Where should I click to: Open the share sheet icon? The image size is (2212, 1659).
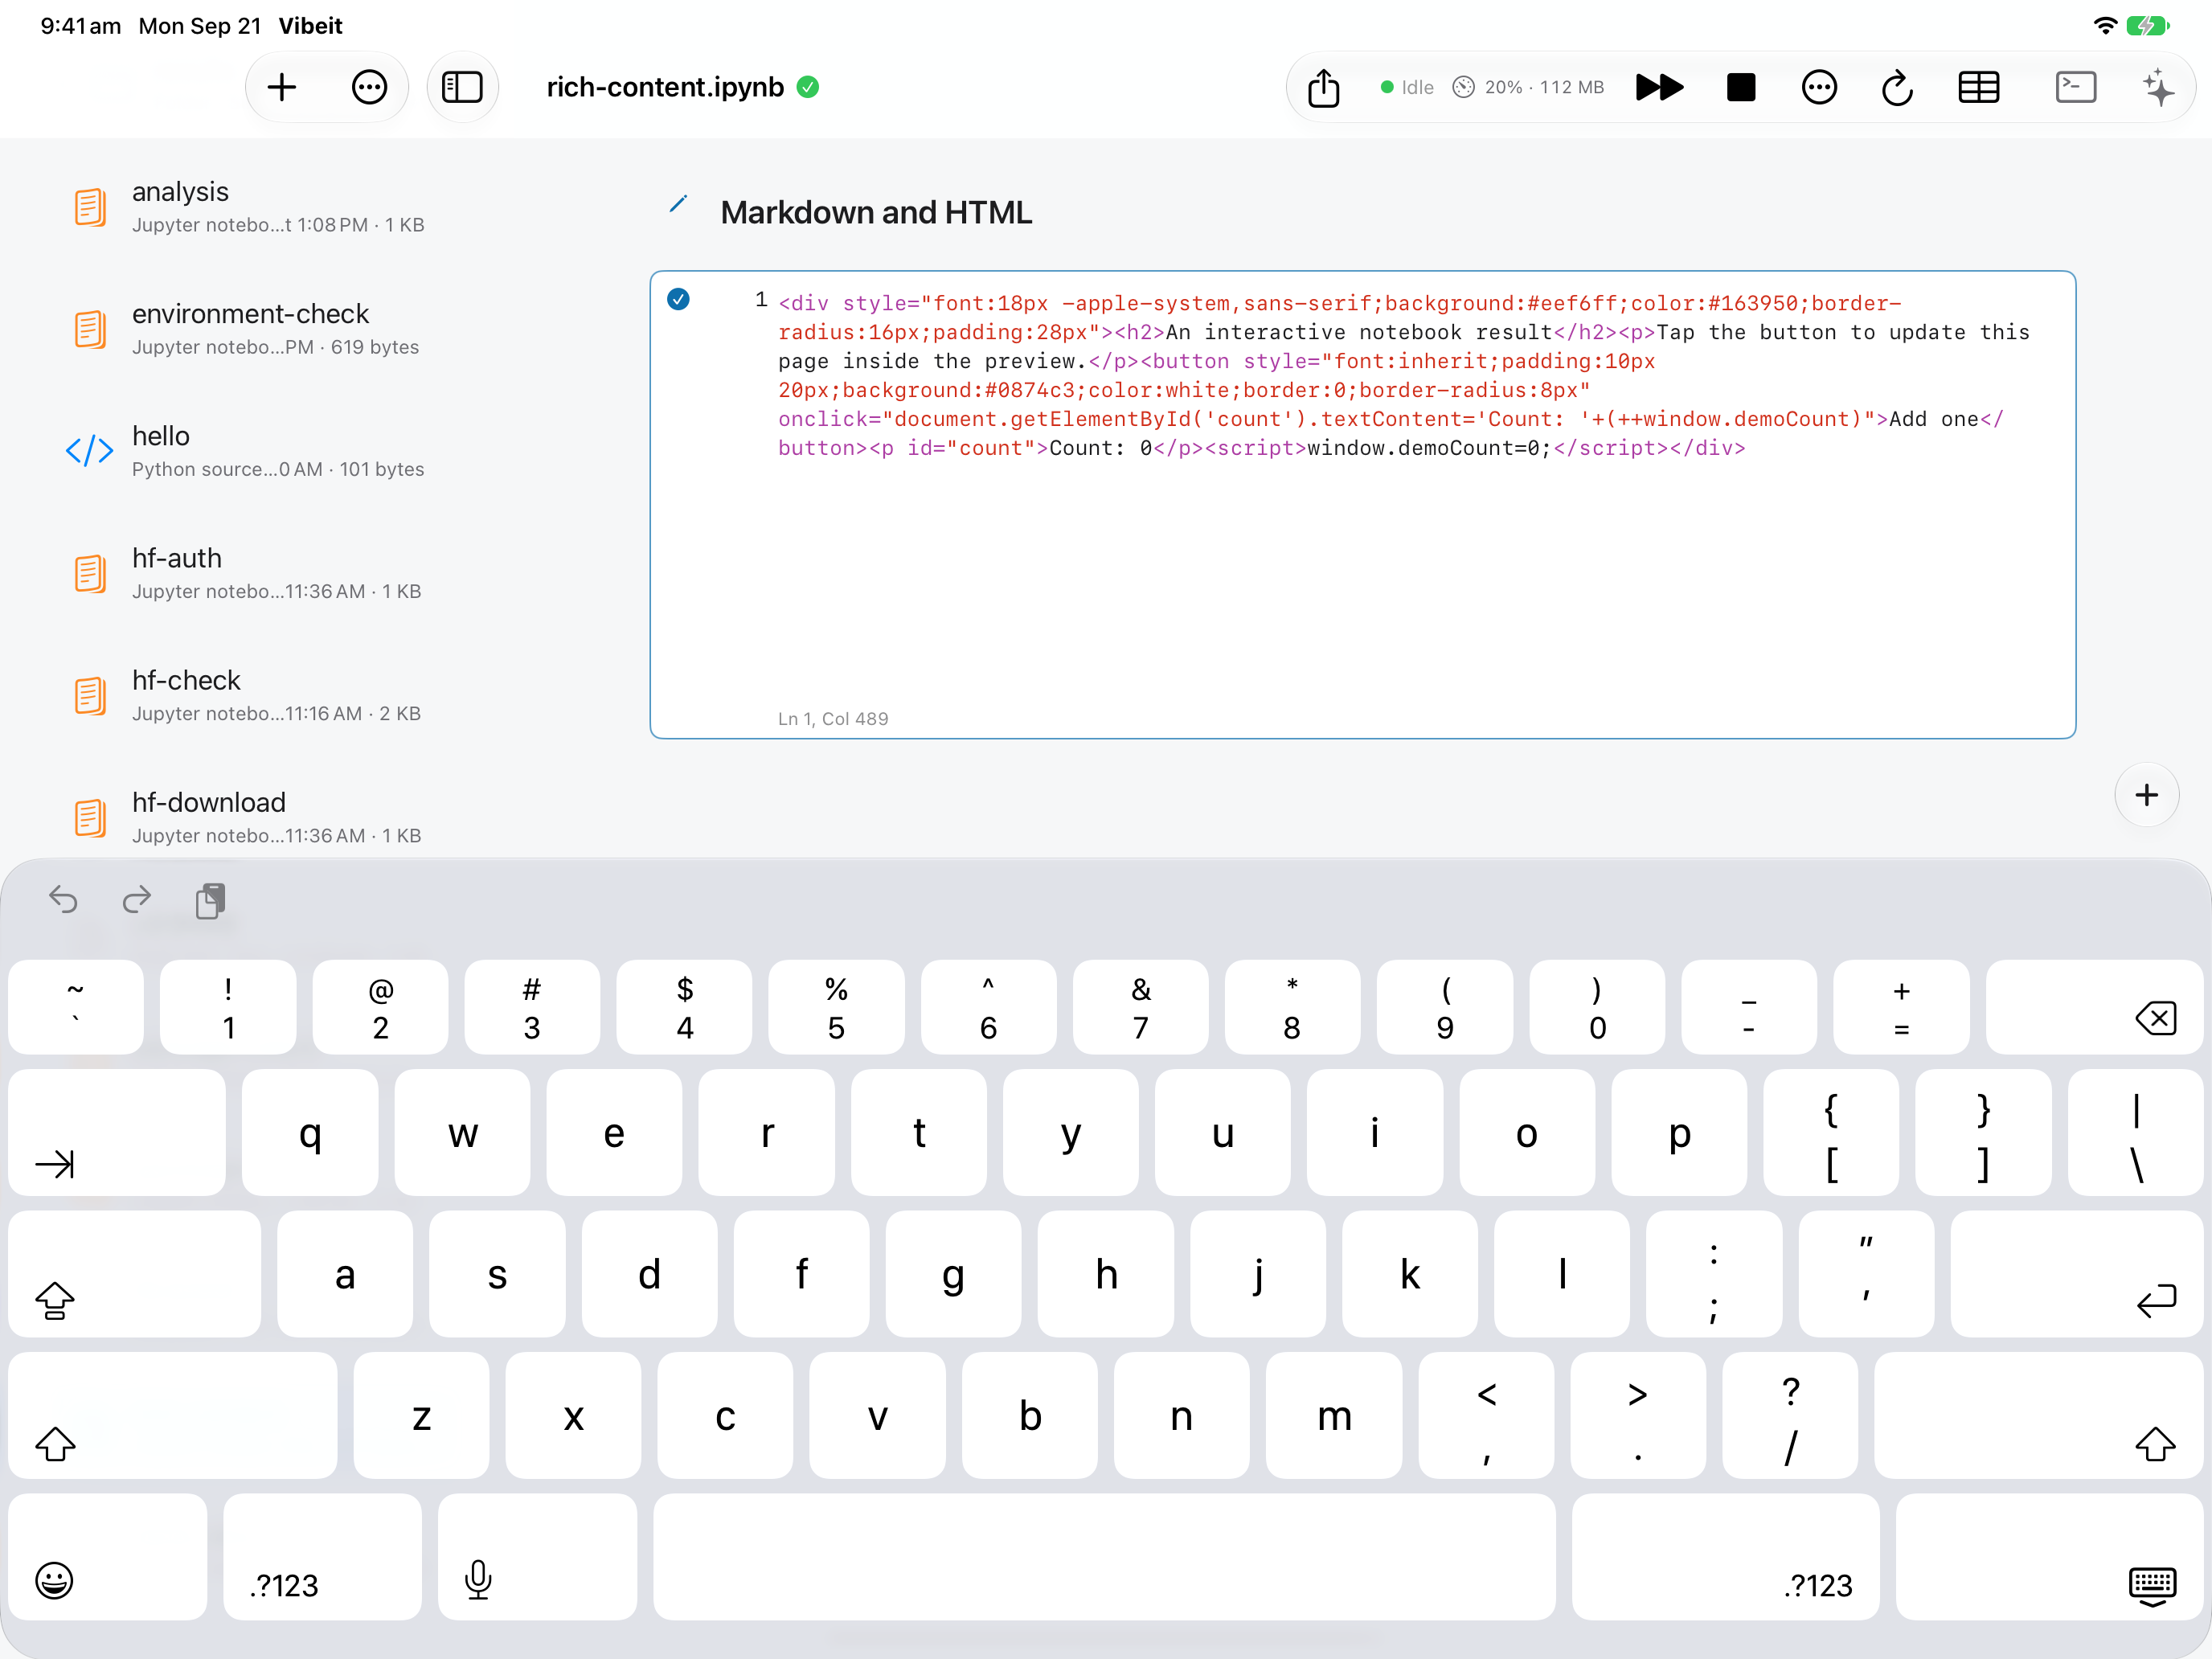tap(1324, 88)
